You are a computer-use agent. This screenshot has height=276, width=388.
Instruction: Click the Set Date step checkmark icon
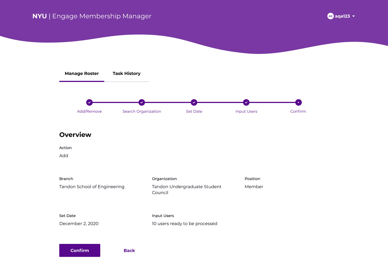pyautogui.click(x=194, y=102)
